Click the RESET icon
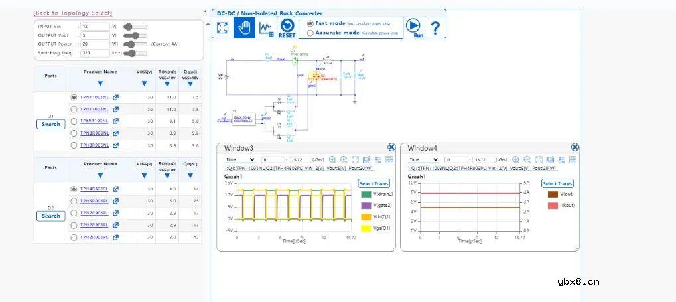Image resolution: width=676 pixels, height=302 pixels. (x=287, y=28)
